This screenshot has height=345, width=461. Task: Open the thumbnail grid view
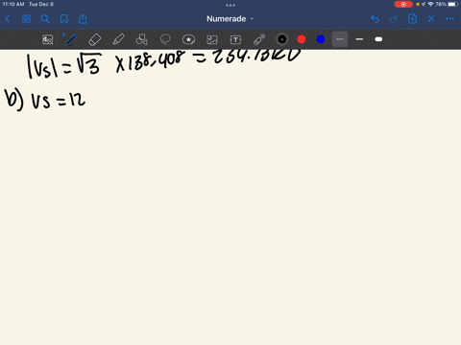(26, 19)
